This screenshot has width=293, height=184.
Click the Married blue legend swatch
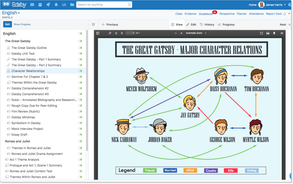point(170,170)
